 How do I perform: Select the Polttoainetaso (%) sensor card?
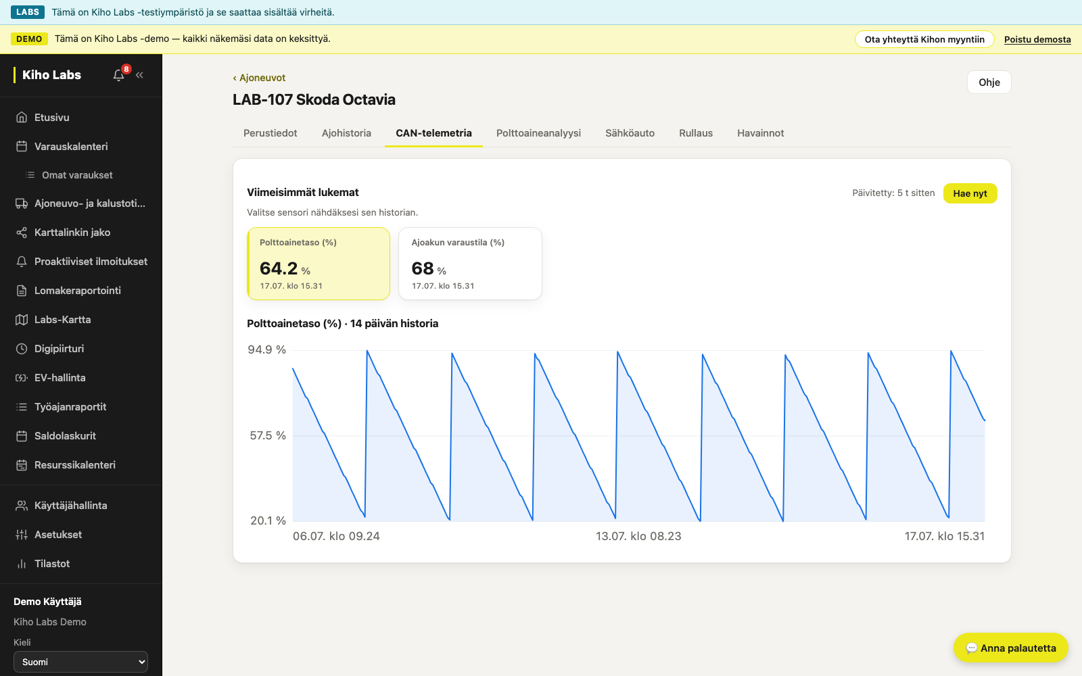pos(319,264)
